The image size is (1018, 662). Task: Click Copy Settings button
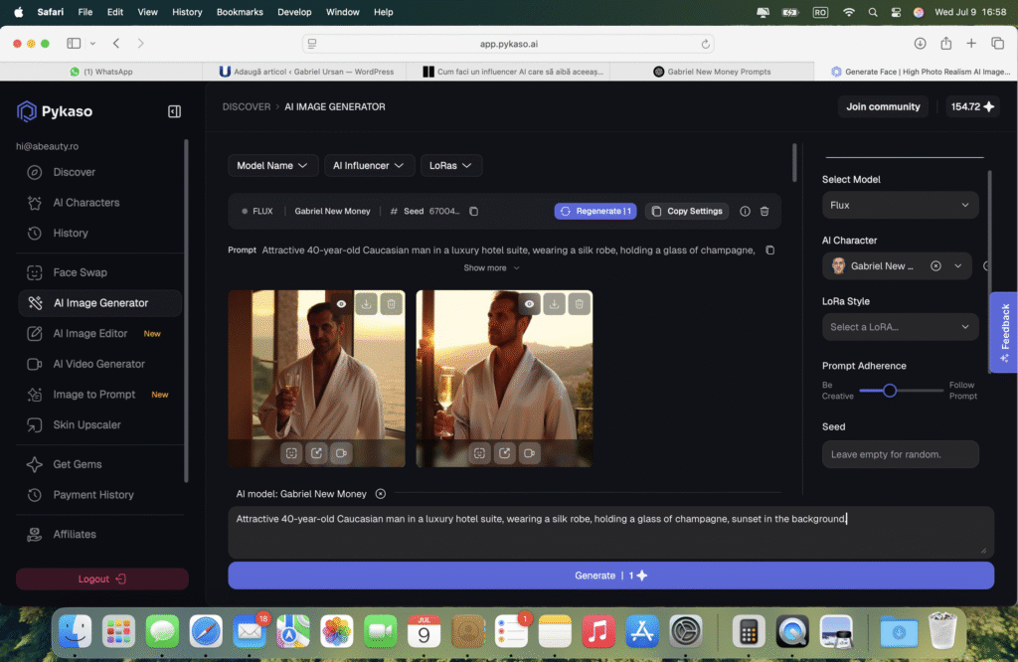[687, 212]
